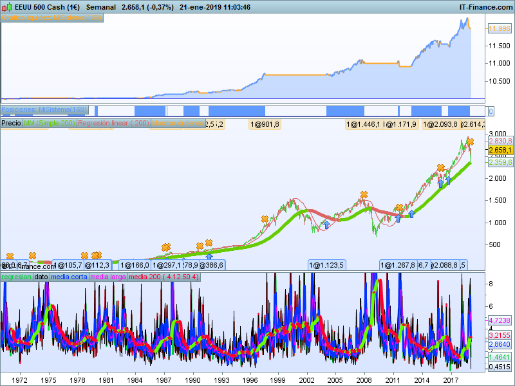Click the Posiciones: MiSistema label

pos(44,110)
